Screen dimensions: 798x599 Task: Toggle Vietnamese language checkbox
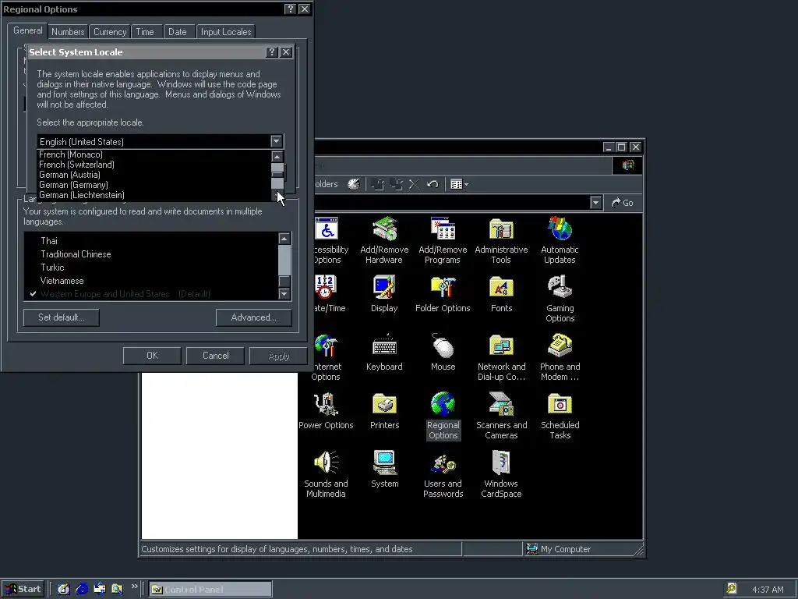pos(33,281)
